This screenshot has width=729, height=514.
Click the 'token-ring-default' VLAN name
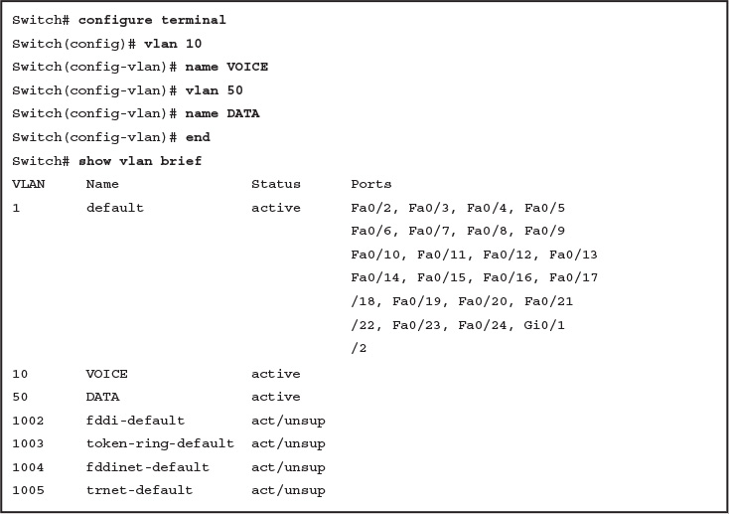click(x=160, y=443)
